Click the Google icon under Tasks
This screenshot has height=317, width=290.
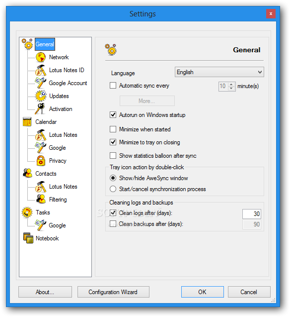[x=41, y=225]
